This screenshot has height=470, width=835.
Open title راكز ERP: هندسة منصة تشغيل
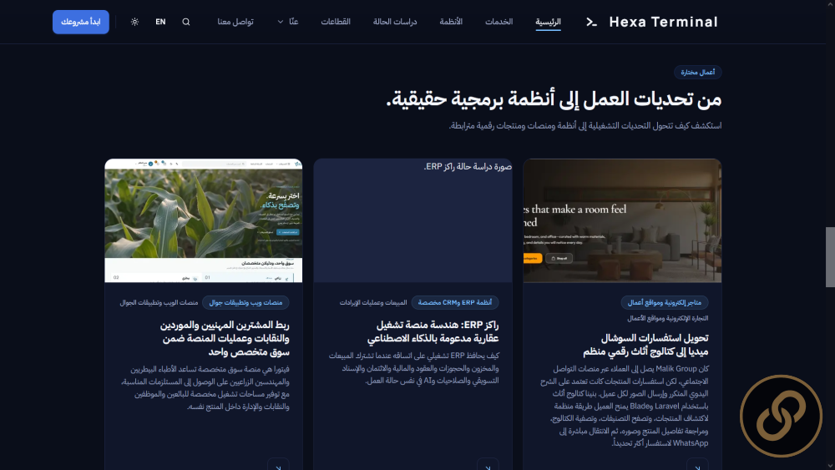pos(433,331)
